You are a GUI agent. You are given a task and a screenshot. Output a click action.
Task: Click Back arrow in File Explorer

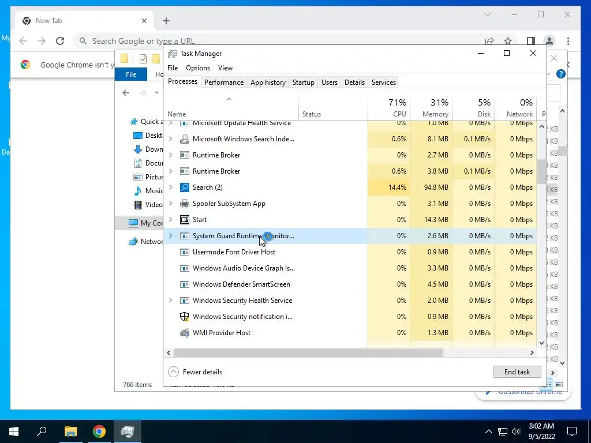(x=126, y=93)
